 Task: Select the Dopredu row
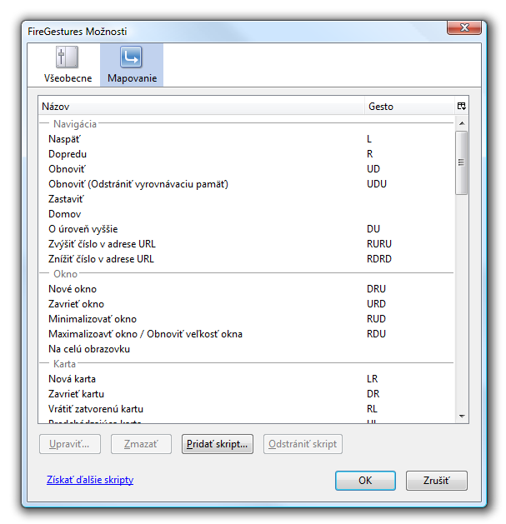[247, 154]
